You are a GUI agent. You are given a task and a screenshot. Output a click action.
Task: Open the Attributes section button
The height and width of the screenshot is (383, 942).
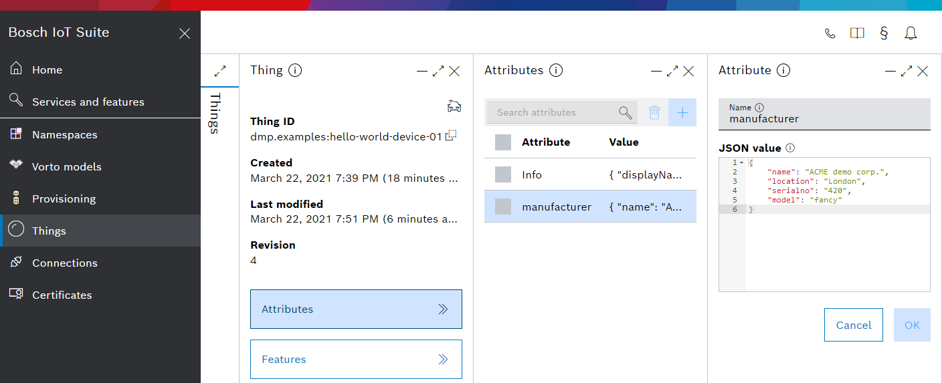tap(356, 309)
